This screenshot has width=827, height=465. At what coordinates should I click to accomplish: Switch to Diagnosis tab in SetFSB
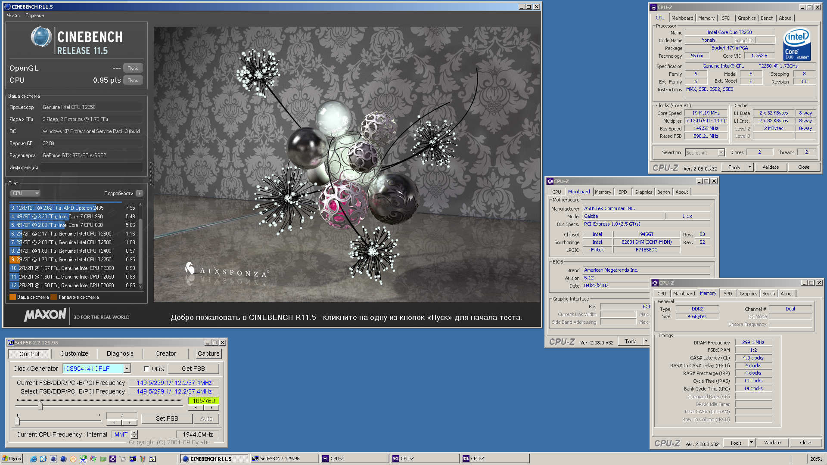(x=120, y=353)
